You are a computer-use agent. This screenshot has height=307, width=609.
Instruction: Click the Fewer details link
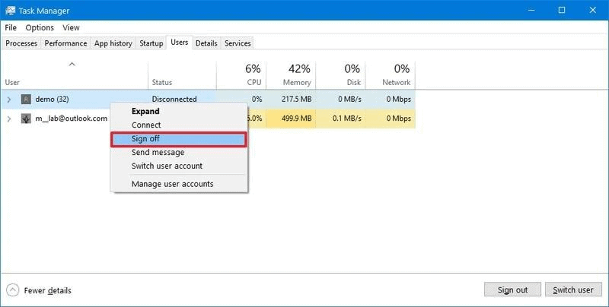tap(47, 290)
